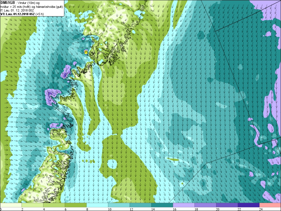Select the 12-14 m/s teal legend swatch

(140, 205)
